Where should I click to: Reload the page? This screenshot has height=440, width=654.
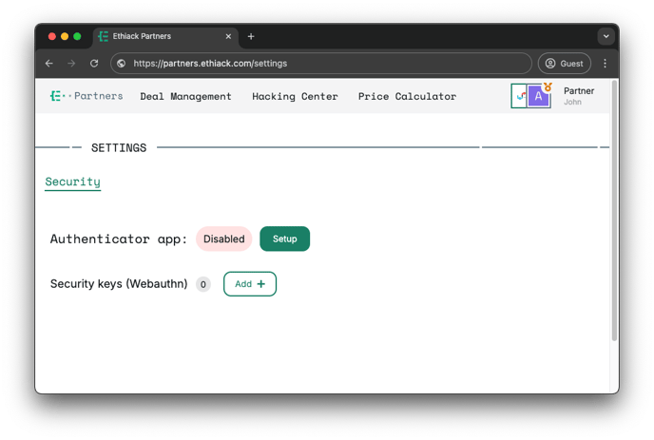click(94, 64)
